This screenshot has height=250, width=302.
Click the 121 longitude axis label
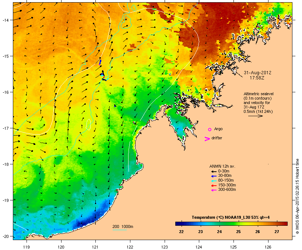point(95,247)
